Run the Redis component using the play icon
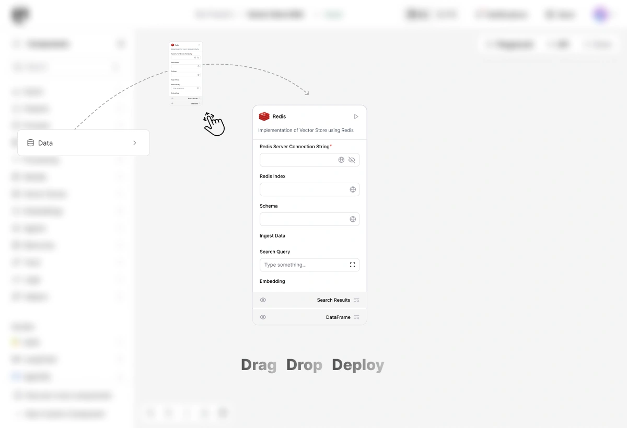 (356, 116)
